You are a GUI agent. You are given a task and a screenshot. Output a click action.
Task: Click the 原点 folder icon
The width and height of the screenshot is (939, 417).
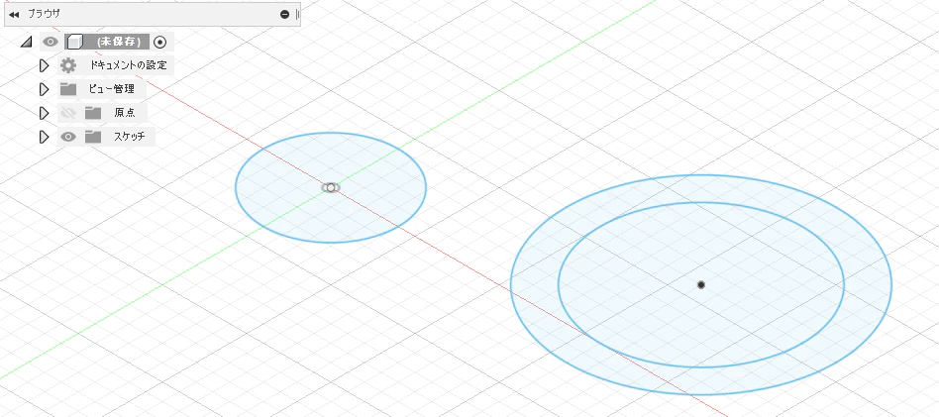click(x=93, y=113)
